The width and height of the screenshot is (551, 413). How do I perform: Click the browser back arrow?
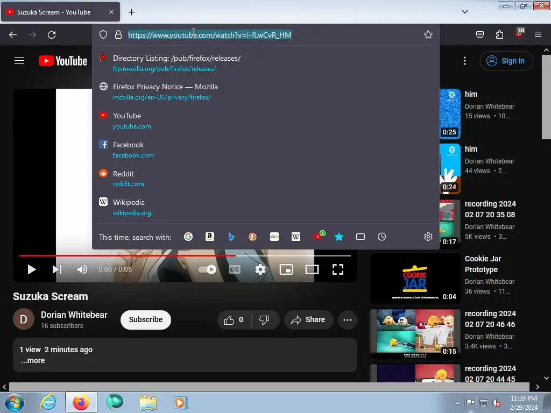pos(13,35)
